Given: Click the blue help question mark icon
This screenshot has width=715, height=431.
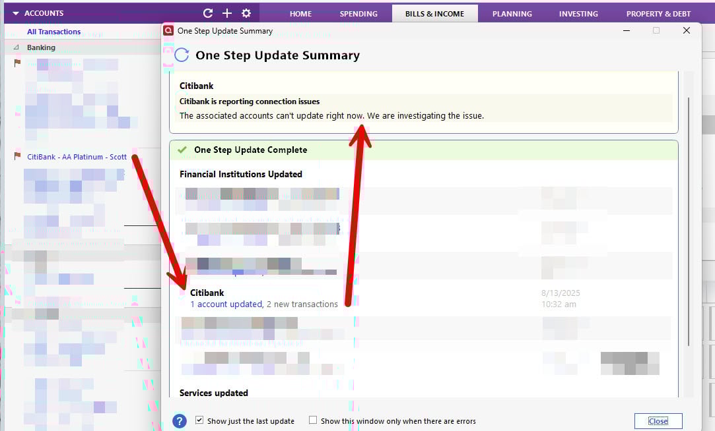Looking at the screenshot, I should (180, 421).
